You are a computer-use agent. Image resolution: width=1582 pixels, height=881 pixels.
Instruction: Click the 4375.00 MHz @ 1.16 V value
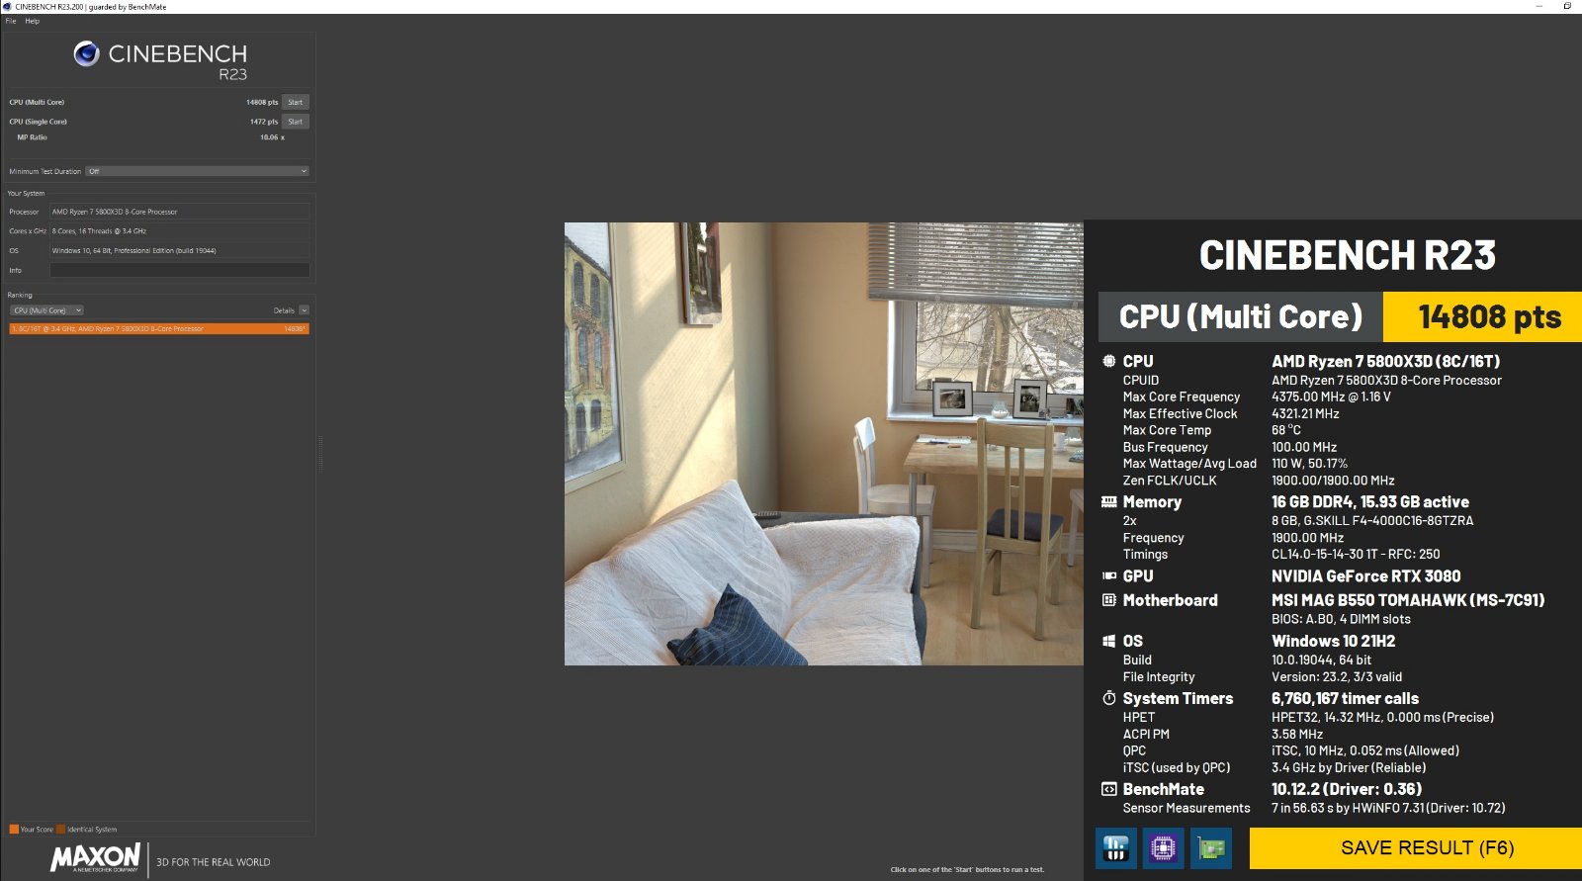pos(1331,396)
